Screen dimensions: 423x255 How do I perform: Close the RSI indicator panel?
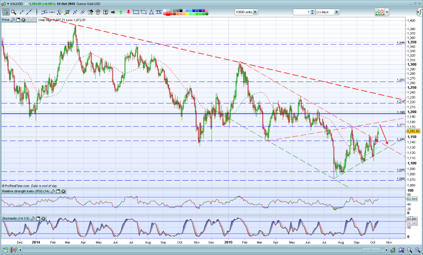click(63, 191)
